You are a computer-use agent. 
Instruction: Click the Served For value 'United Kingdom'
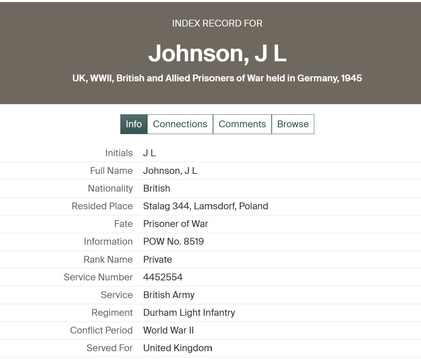178,348
